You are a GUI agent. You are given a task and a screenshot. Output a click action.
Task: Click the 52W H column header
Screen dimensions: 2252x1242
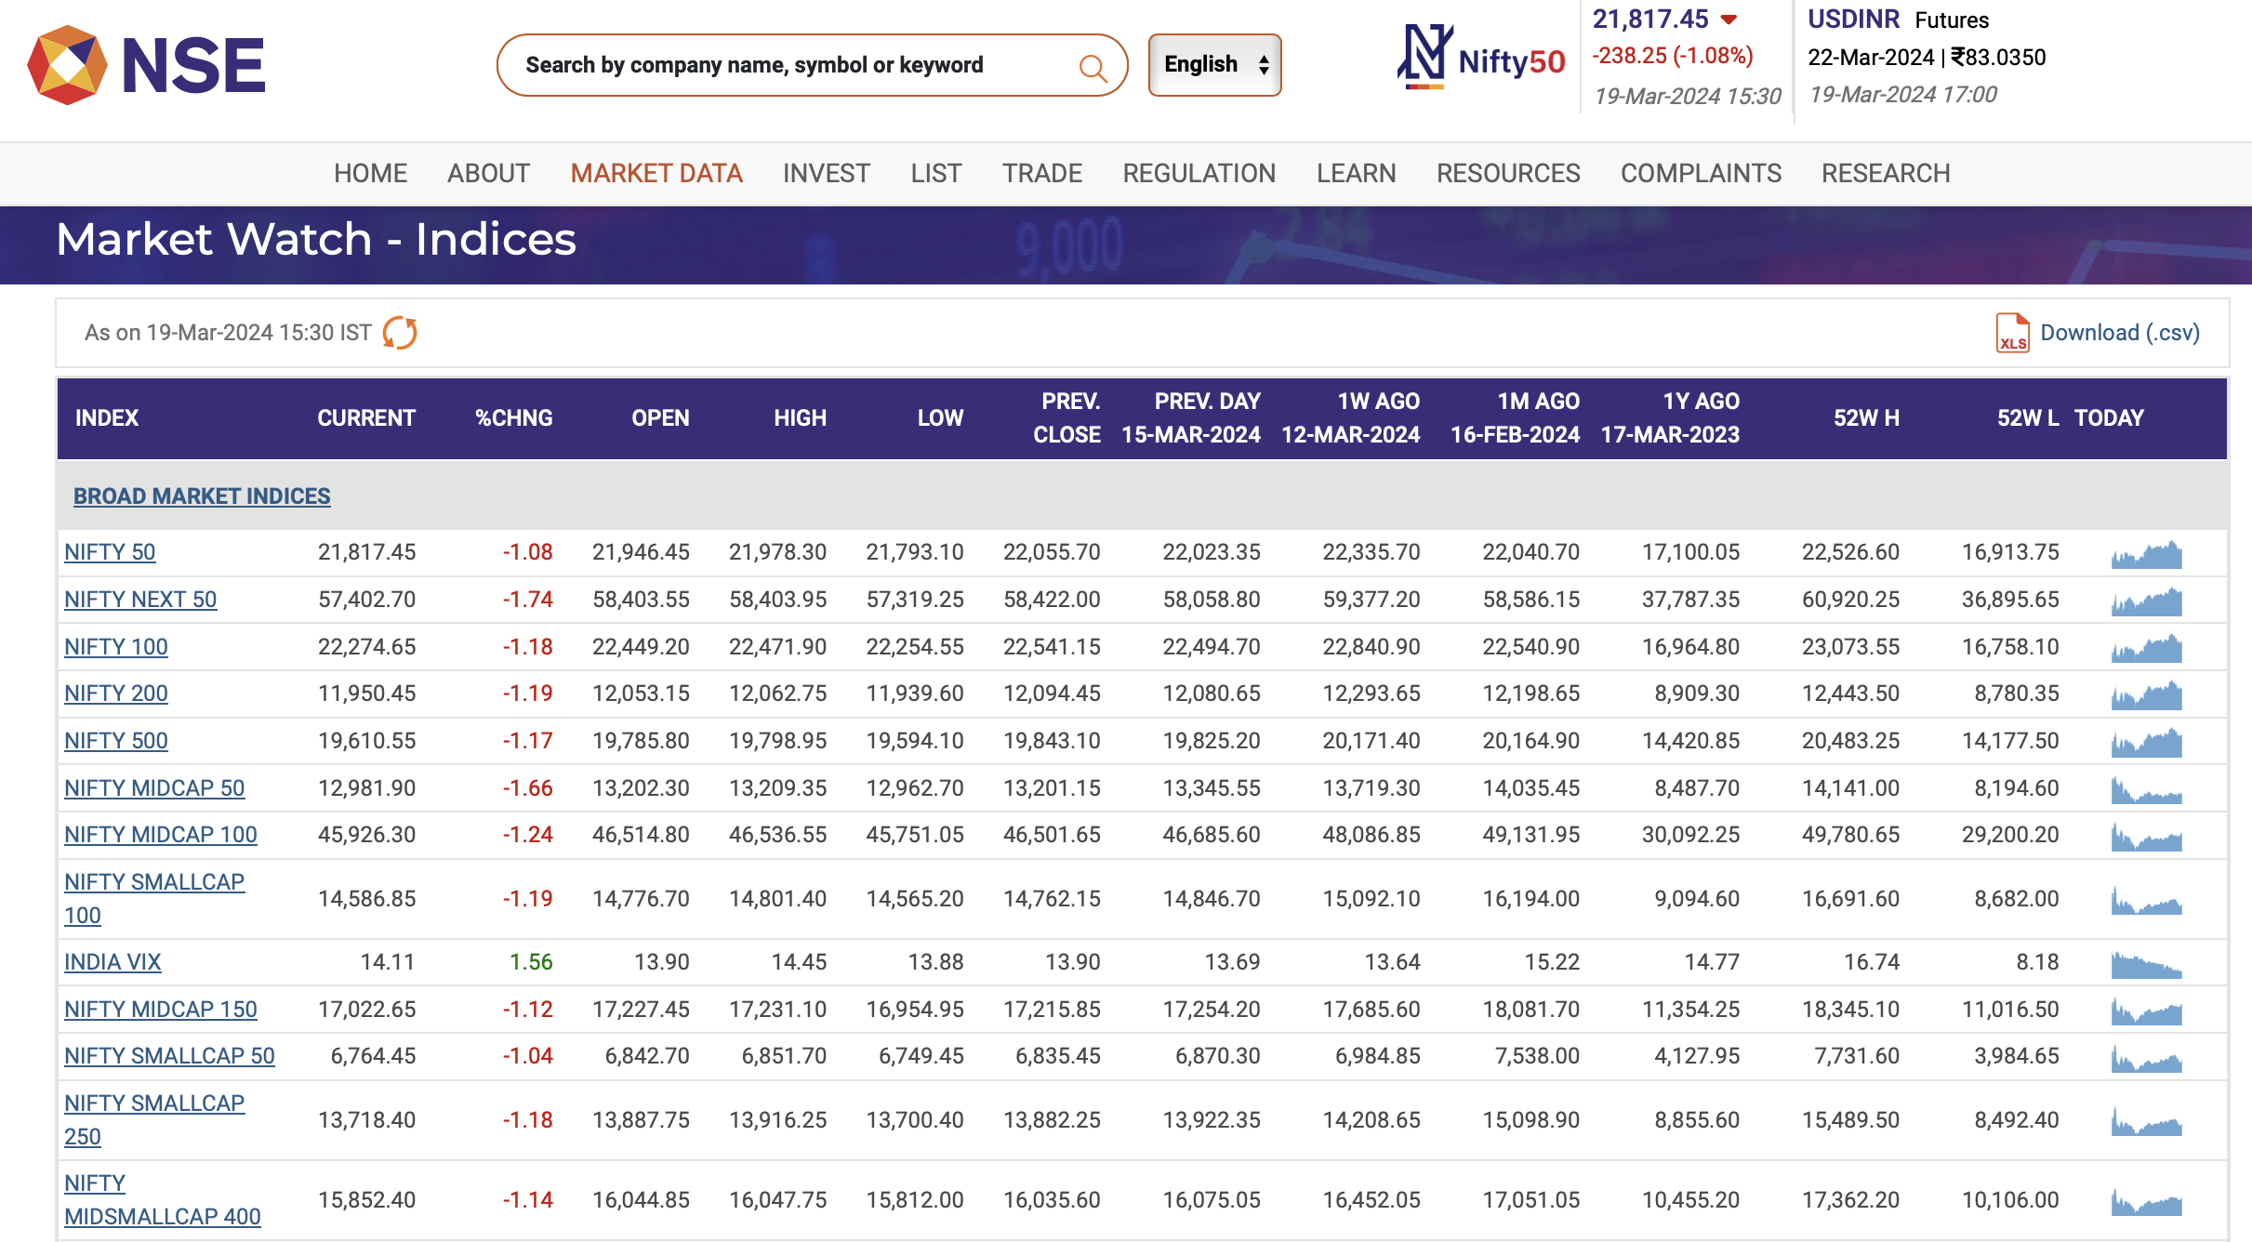(1866, 418)
